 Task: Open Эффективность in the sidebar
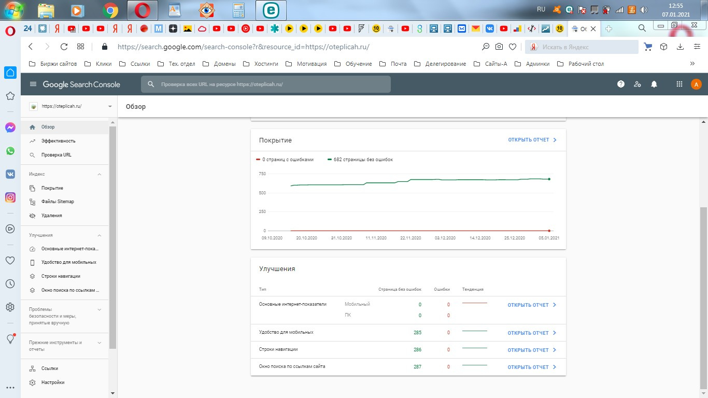pos(58,141)
